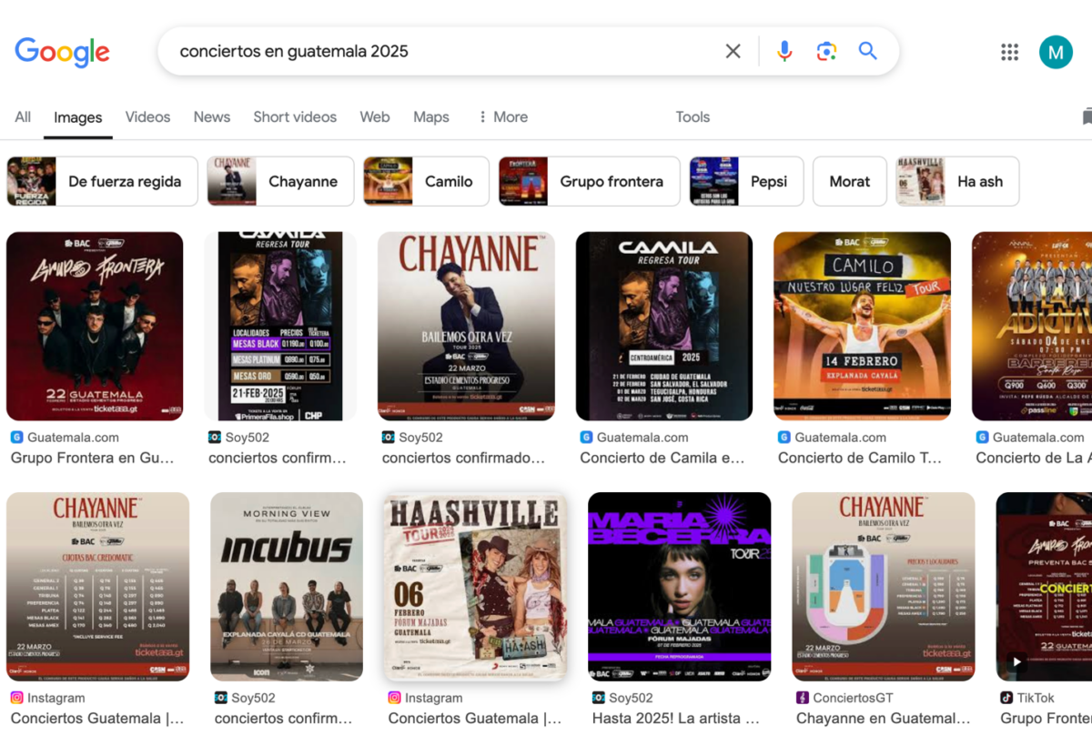This screenshot has width=1092, height=746.
Task: Open the Google apps grid
Action: pos(1009,52)
